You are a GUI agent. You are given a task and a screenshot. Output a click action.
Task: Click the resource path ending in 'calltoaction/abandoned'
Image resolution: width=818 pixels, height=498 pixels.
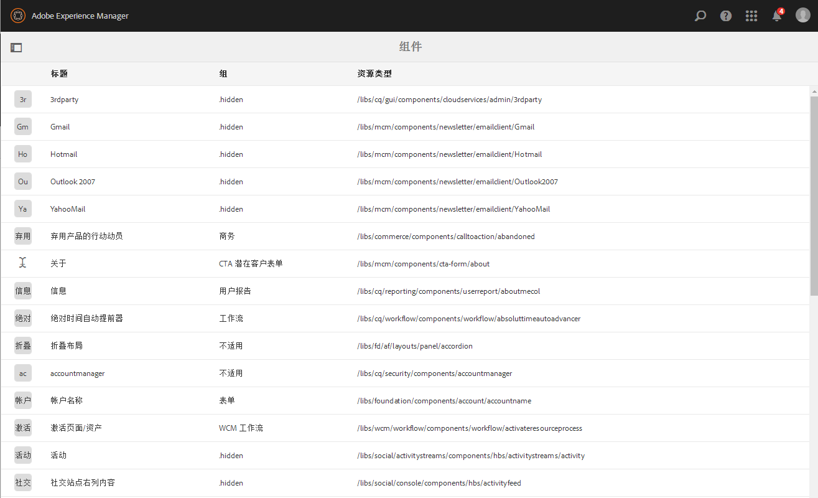click(446, 237)
